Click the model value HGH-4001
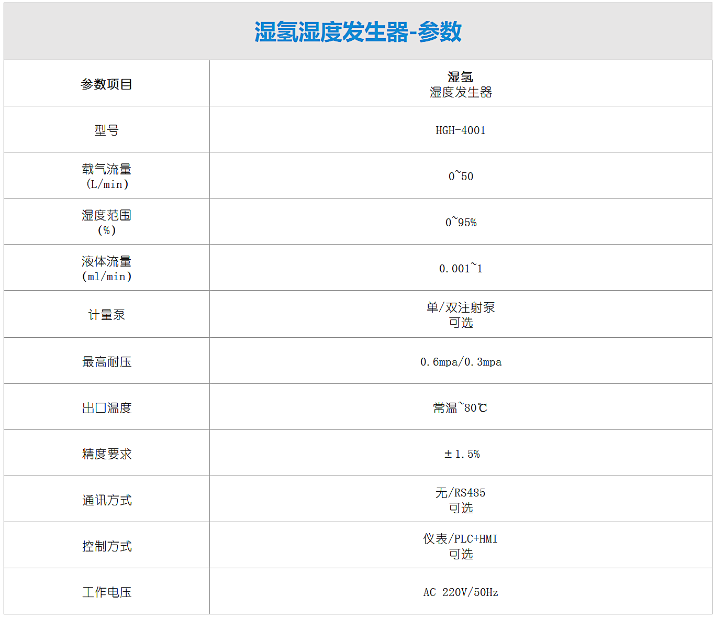This screenshot has height=618, width=714. [461, 130]
